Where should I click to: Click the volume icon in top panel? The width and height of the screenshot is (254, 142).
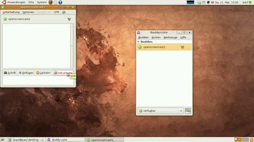coord(213,2)
